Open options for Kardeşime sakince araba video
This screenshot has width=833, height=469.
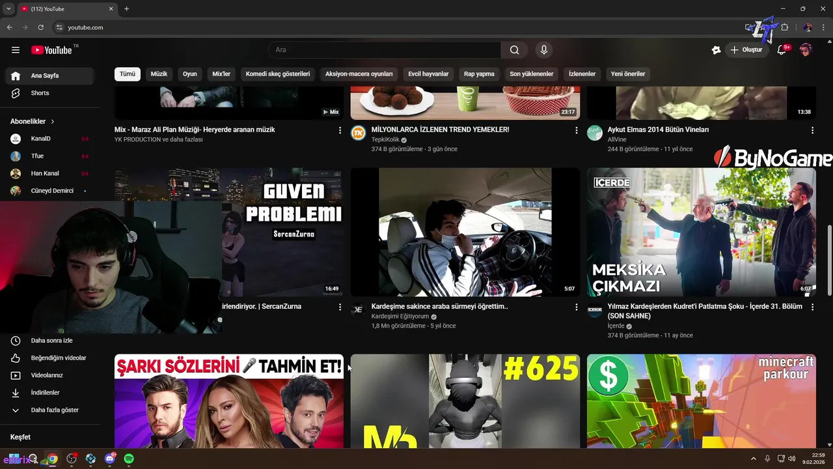576,307
